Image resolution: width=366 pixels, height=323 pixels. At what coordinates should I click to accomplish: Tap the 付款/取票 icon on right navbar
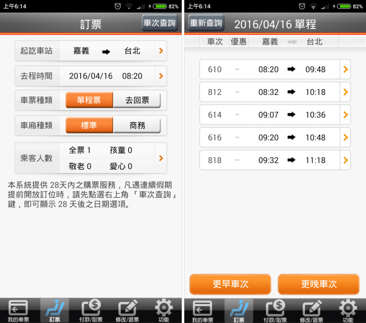pyautogui.click(x=275, y=310)
